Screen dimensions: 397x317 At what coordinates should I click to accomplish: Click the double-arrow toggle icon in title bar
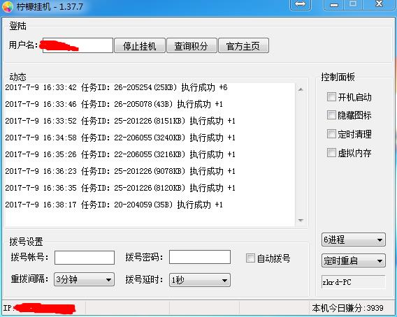pos(301,4)
